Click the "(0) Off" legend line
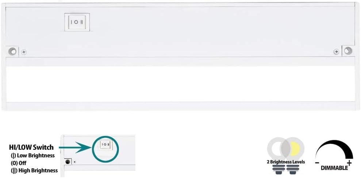 click(x=18, y=163)
